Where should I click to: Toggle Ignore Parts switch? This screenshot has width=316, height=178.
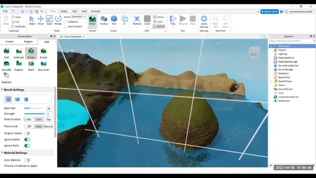pyautogui.click(x=27, y=145)
